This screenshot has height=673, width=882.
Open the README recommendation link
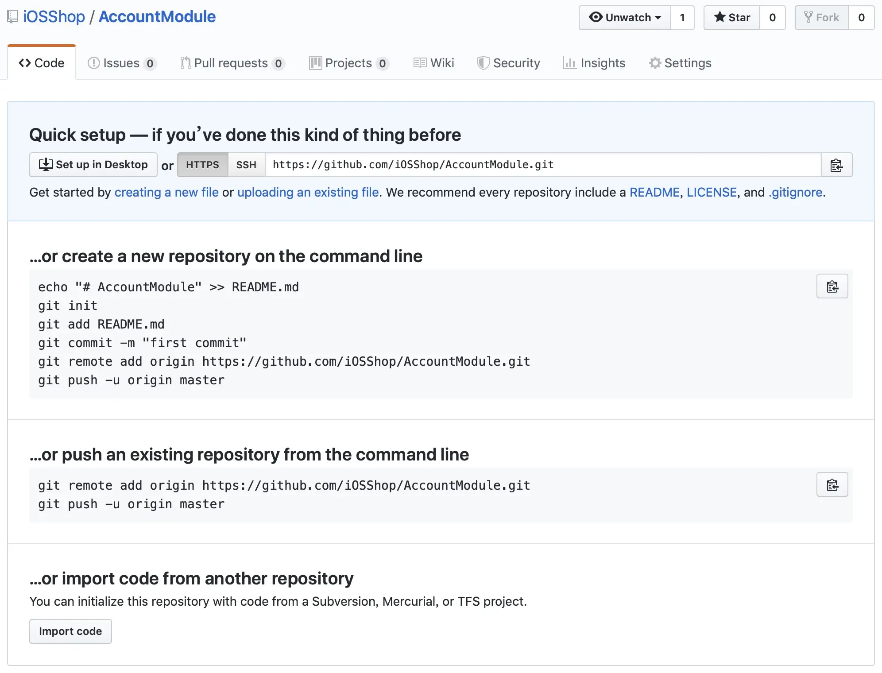click(654, 192)
